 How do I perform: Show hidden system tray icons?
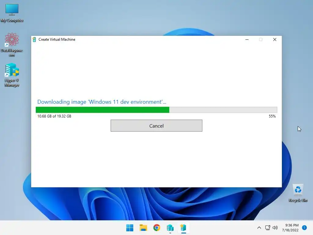tap(259, 228)
